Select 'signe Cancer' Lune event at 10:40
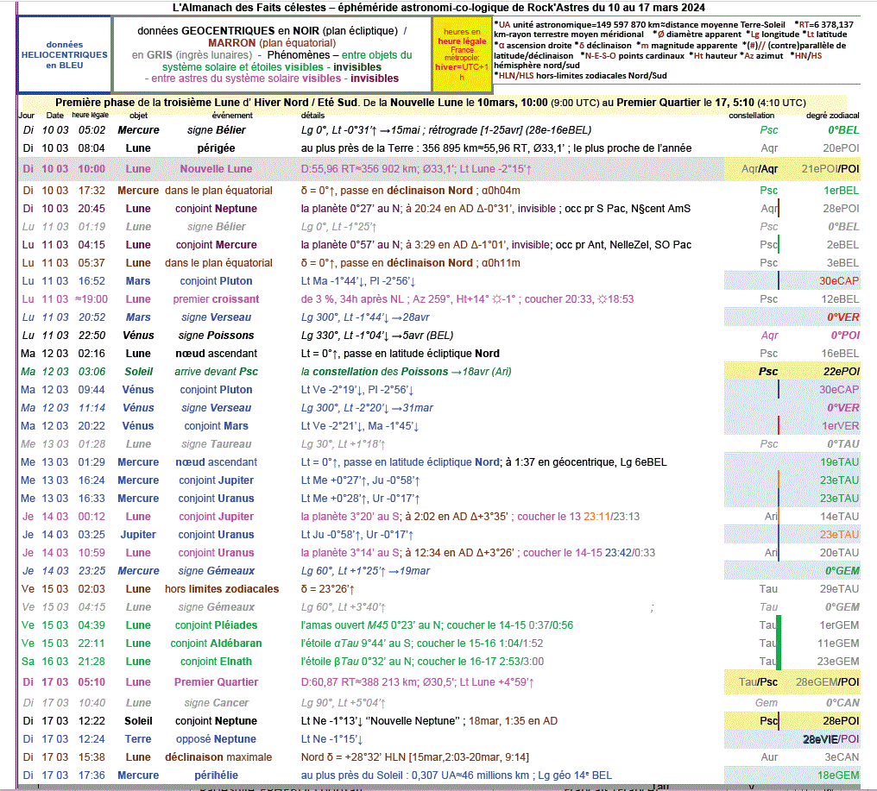This screenshot has height=791, width=877. [x=216, y=703]
